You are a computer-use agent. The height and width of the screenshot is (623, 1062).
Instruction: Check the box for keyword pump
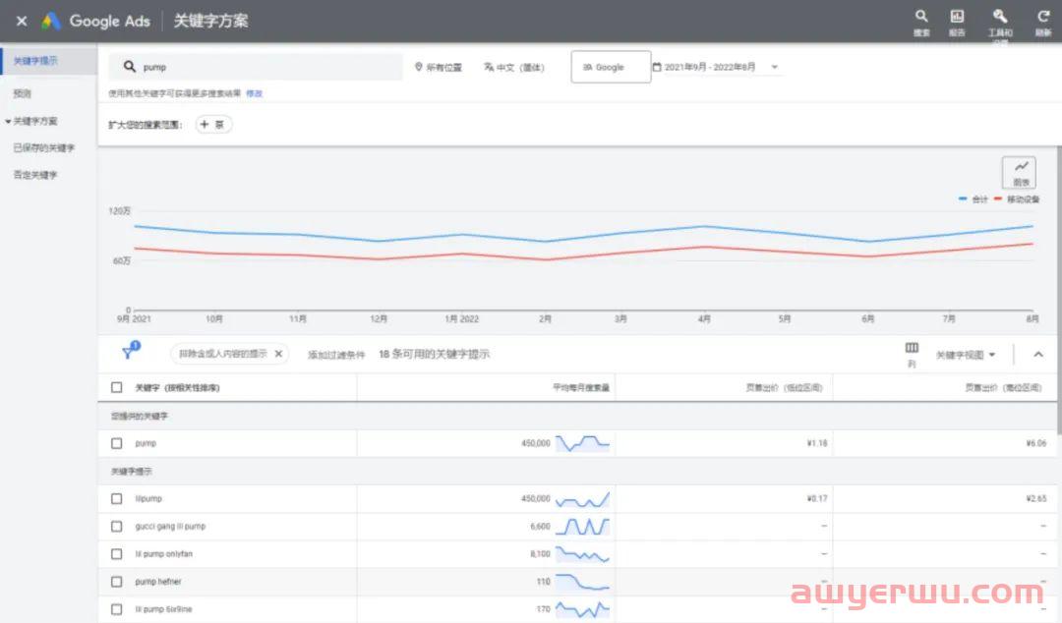(x=116, y=443)
